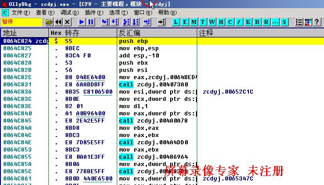Run program with the blue play icon
The image size is (324, 185).
point(81,22)
